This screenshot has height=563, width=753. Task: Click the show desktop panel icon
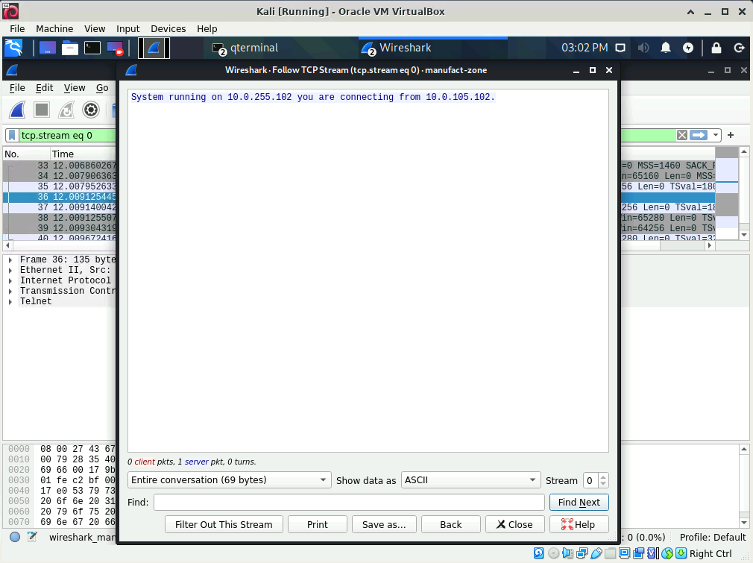point(48,48)
